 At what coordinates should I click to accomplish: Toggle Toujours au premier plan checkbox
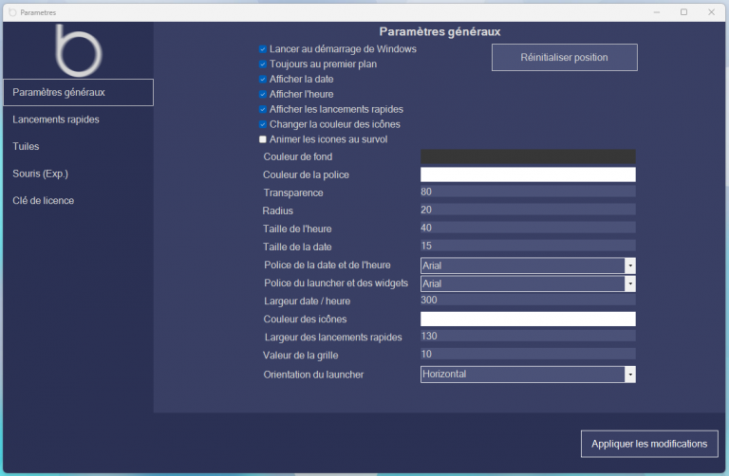tap(263, 64)
